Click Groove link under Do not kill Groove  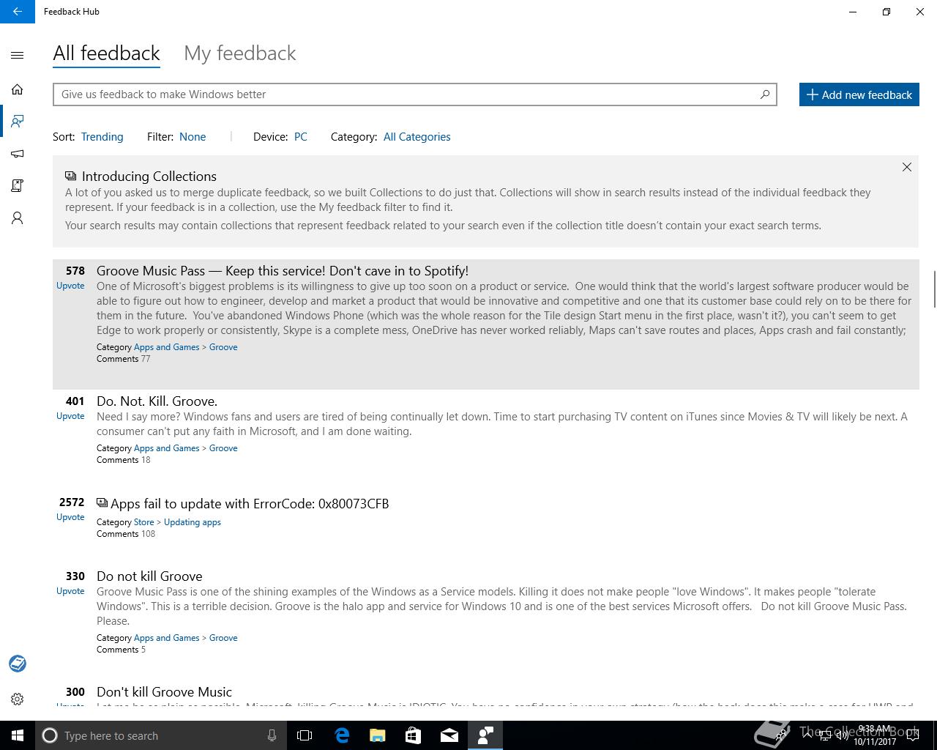click(x=223, y=638)
